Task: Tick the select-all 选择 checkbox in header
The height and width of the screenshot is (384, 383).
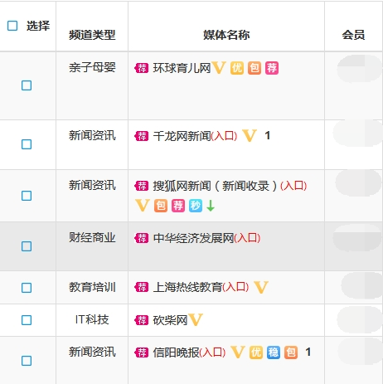Action: tap(12, 26)
